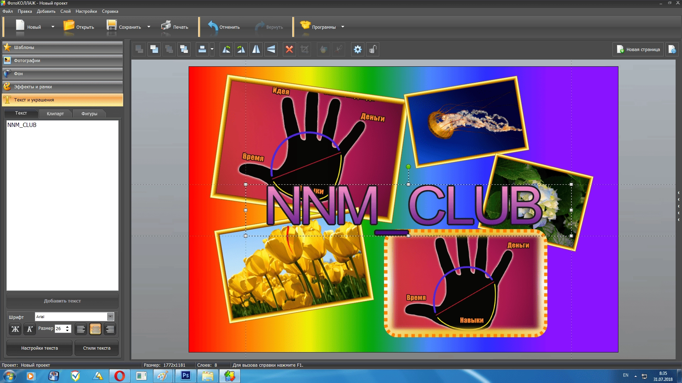Viewport: 682px width, 383px height.
Task: Align text to the left
Action: coord(81,329)
